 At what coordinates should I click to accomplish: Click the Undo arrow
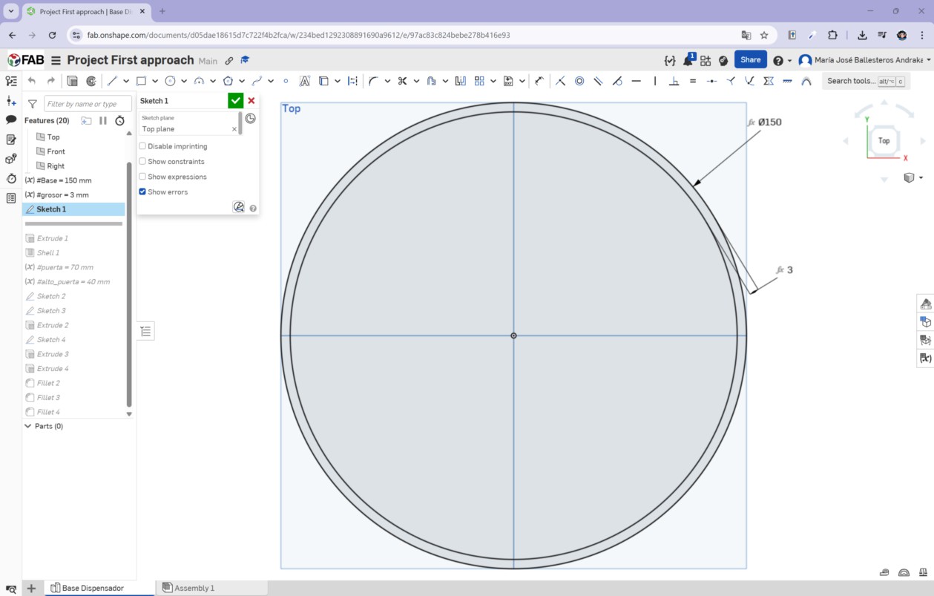pos(31,81)
